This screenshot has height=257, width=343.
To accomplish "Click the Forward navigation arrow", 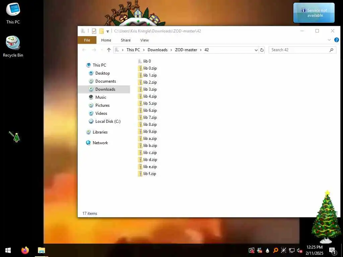I will pyautogui.click(x=94, y=50).
